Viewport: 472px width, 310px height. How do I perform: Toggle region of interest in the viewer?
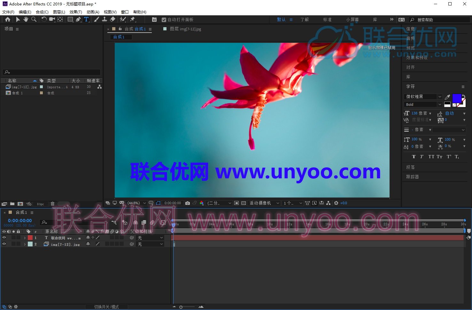[236, 203]
